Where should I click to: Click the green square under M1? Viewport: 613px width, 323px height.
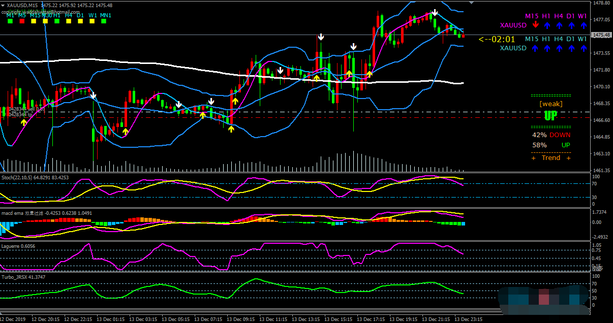click(x=10, y=22)
